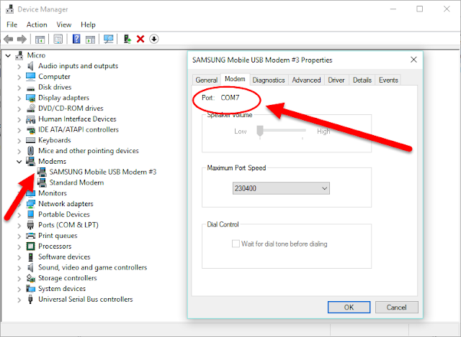The image size is (461, 337).
Task: Click the red X Uninstall toolbar icon
Action: pos(140,39)
